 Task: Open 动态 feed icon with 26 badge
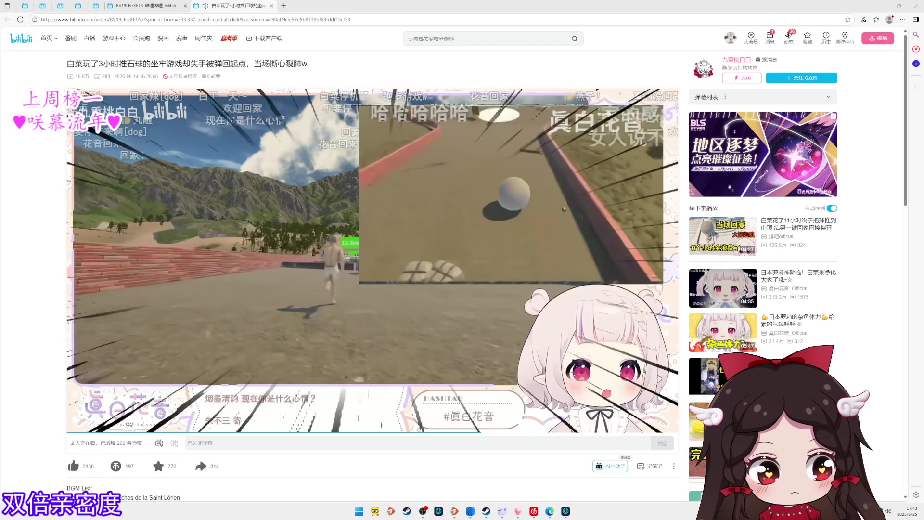click(x=789, y=38)
